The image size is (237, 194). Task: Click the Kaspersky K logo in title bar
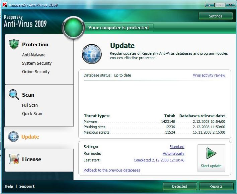tap(5, 5)
